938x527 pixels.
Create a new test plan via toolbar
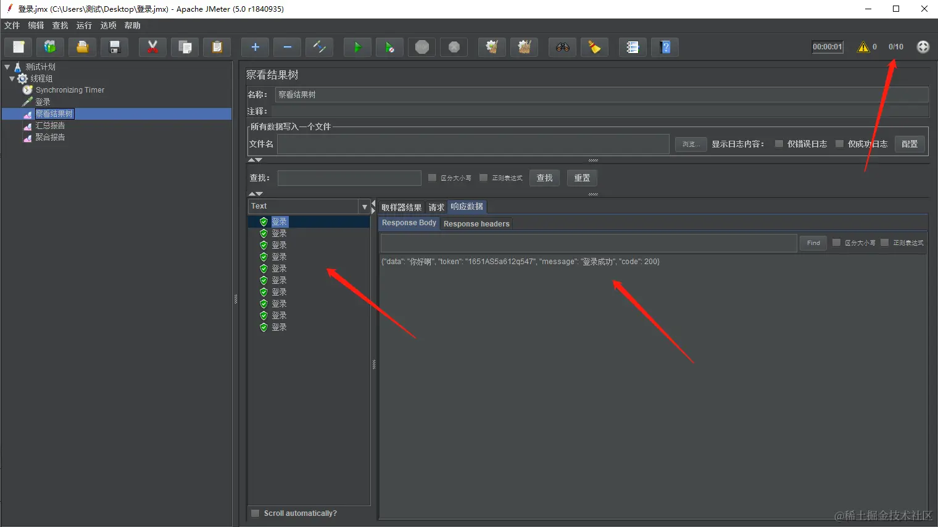(x=19, y=47)
